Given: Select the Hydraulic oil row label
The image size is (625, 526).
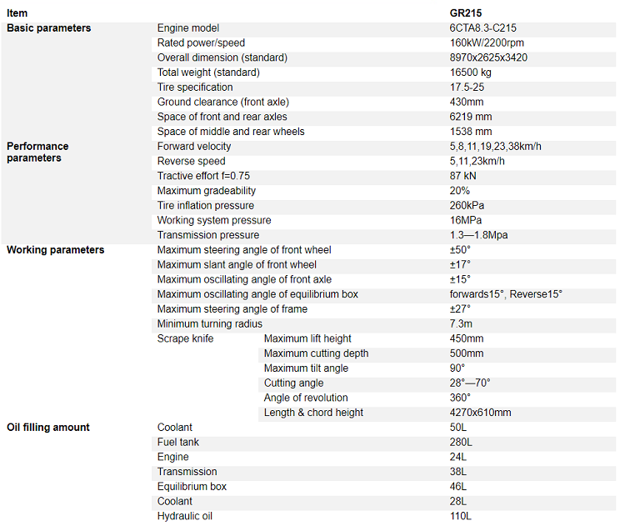Looking at the screenshot, I should tap(185, 516).
